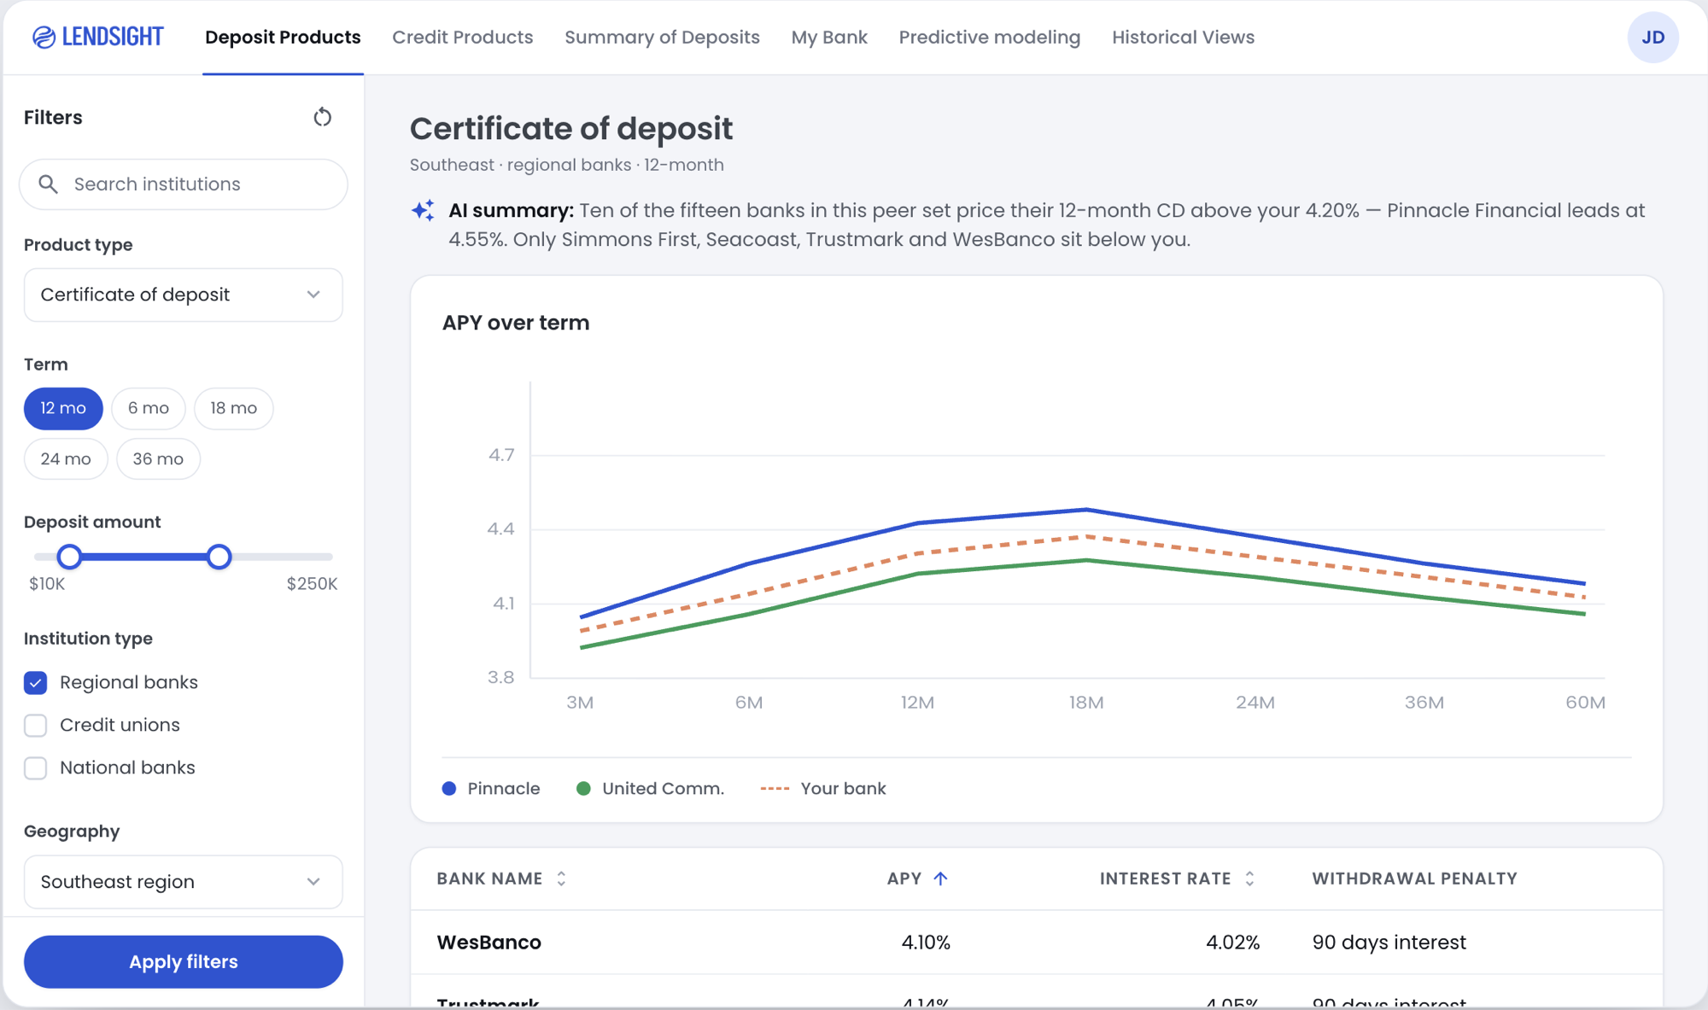The image size is (1708, 1010).
Task: Open the Product type dropdown
Action: pos(184,295)
